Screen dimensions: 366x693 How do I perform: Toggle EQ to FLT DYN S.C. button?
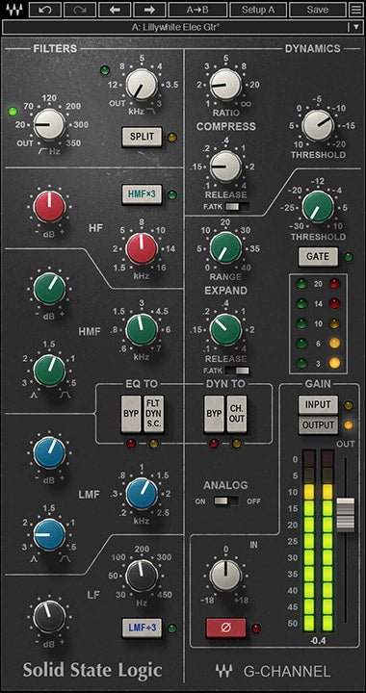point(153,414)
